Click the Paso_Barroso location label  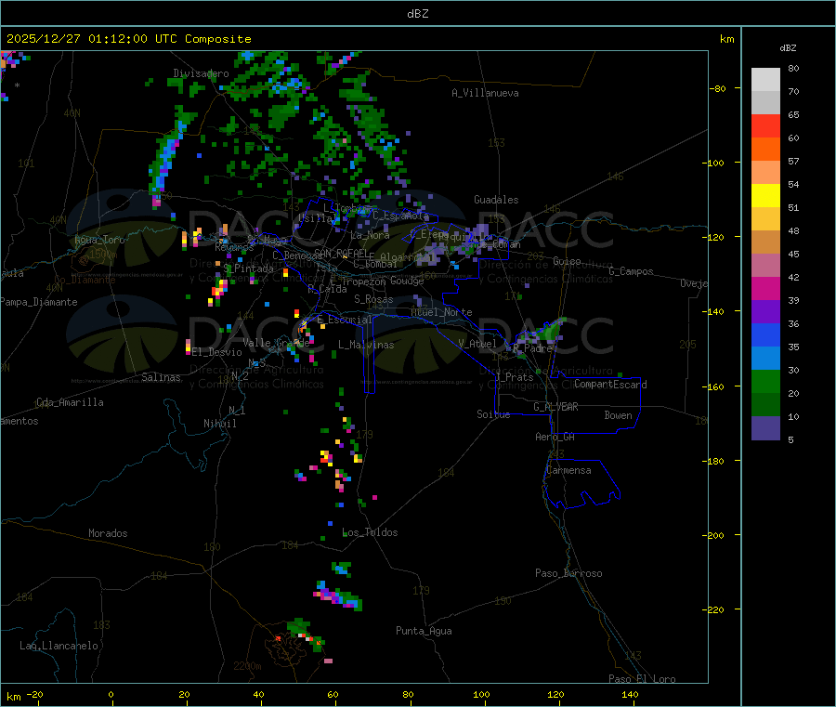pyautogui.click(x=568, y=573)
